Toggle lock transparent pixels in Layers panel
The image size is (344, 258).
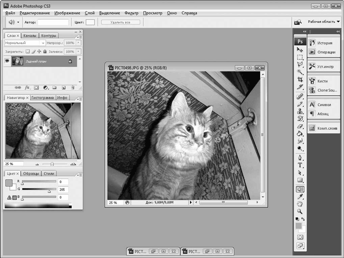(27, 52)
